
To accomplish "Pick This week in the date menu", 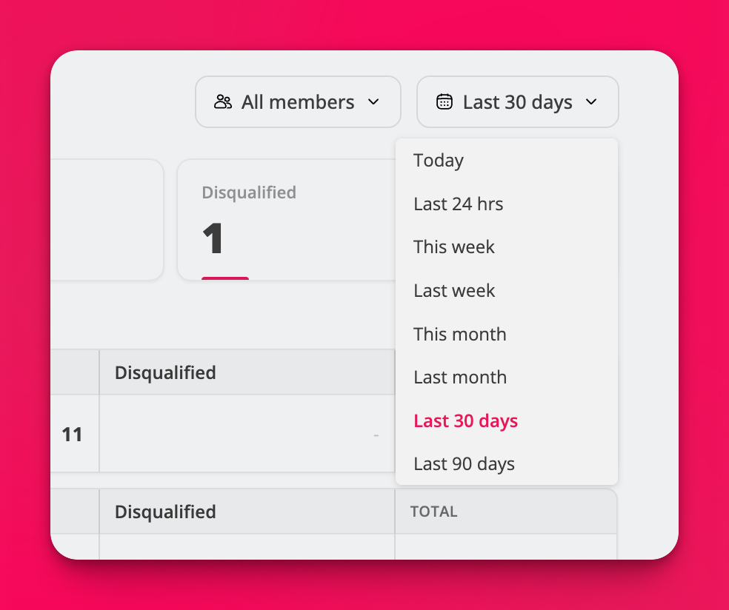I will point(454,247).
